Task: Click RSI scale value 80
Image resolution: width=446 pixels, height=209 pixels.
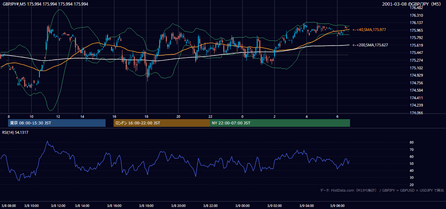Action: point(412,142)
